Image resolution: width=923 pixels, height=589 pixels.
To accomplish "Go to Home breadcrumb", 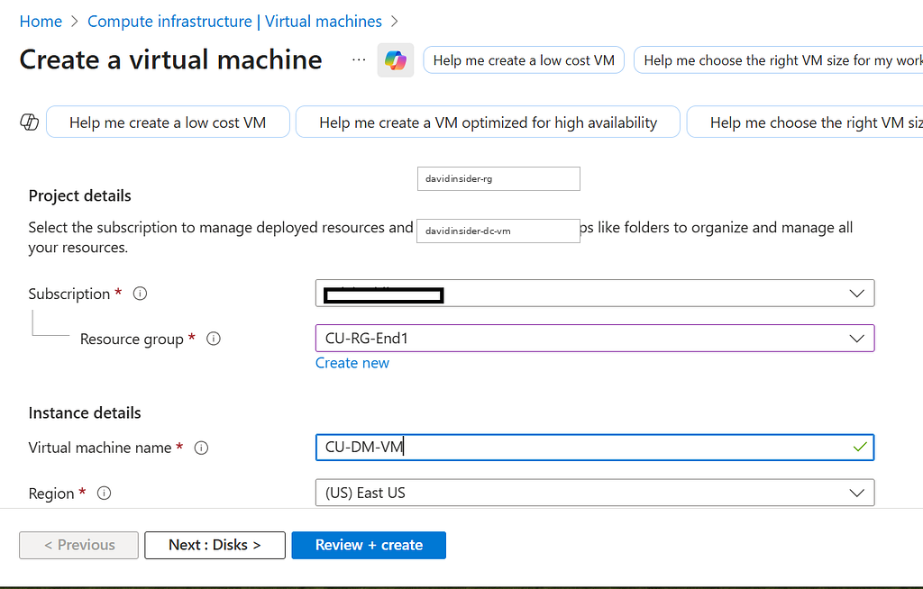I will 41,22.
